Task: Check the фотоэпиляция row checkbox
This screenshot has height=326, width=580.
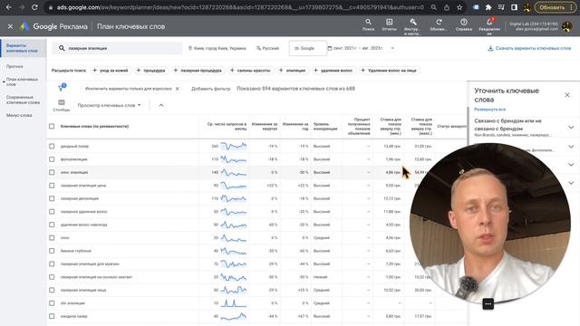Action: [x=52, y=159]
